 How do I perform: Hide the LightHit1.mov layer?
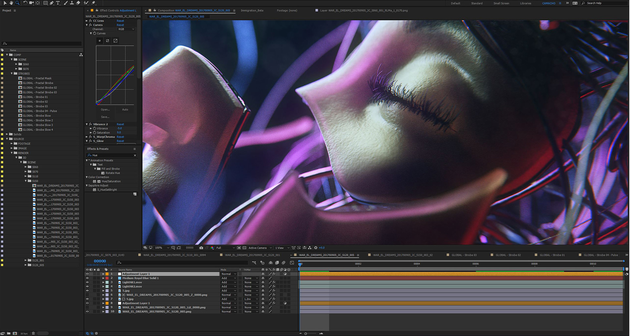click(x=87, y=282)
